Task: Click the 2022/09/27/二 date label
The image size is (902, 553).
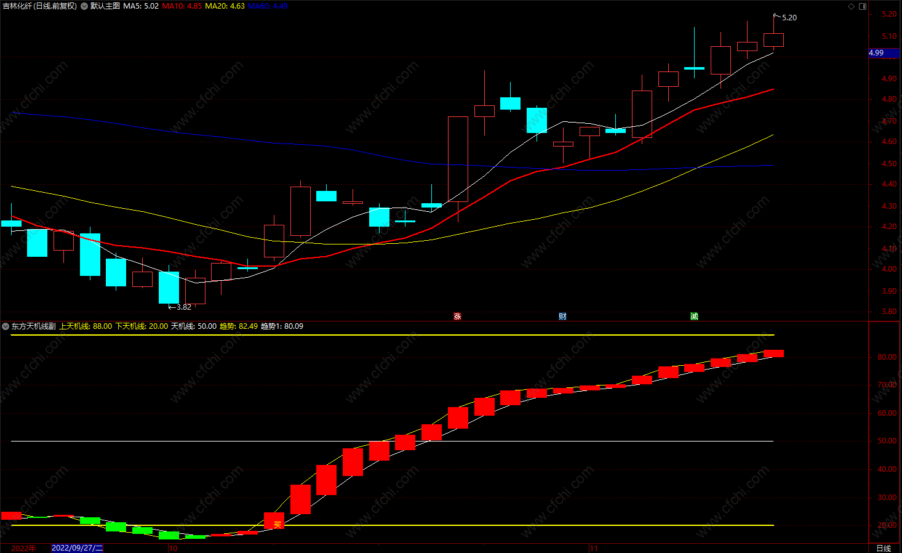Action: 78,548
